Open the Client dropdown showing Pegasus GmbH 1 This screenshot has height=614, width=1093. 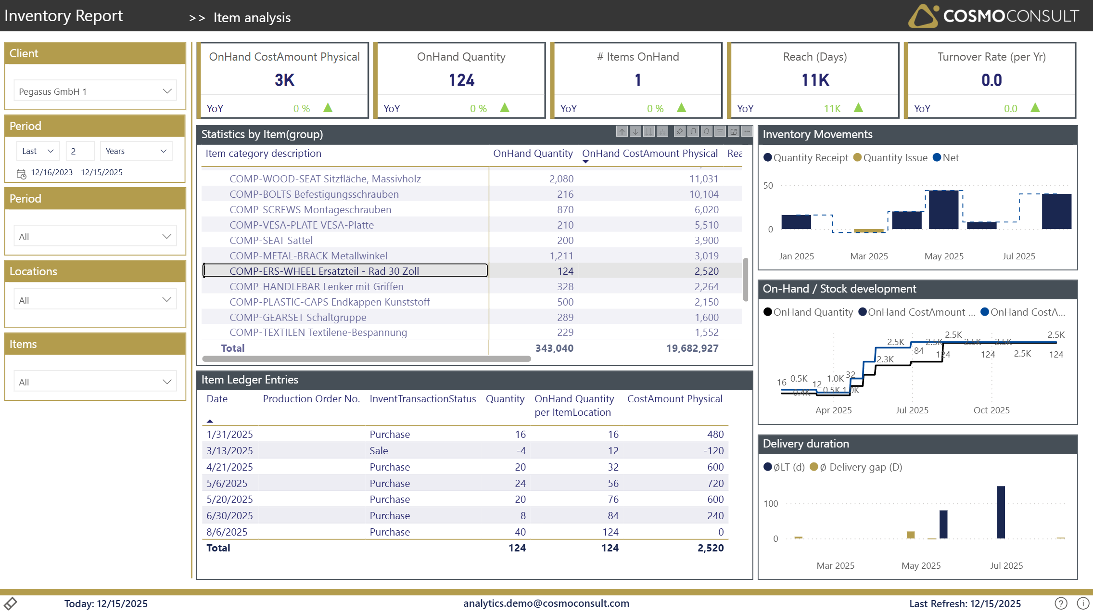tap(95, 91)
